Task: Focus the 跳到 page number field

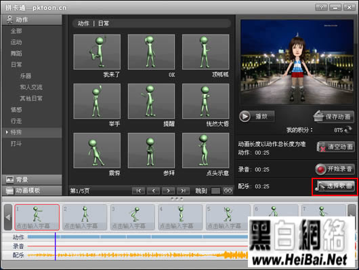Action: (x=215, y=191)
